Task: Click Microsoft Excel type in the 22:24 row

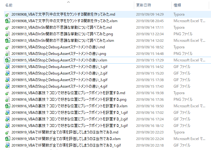Action: [189, 139]
